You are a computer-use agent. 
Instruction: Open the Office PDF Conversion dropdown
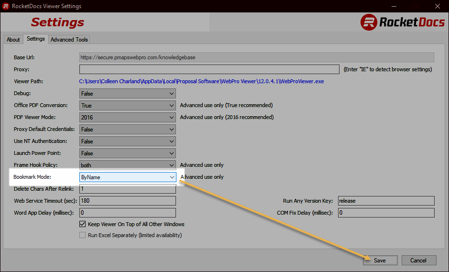(127, 105)
